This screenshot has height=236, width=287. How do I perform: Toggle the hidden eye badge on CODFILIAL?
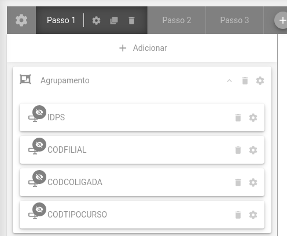click(39, 145)
